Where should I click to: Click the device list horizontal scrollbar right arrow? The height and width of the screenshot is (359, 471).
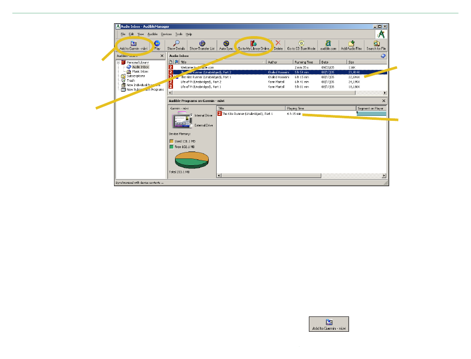pyautogui.click(x=384, y=175)
